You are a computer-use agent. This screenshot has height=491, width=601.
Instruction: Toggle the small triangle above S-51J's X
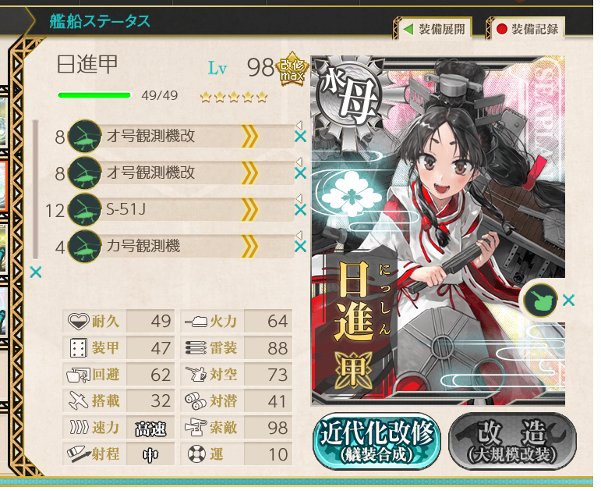(299, 198)
